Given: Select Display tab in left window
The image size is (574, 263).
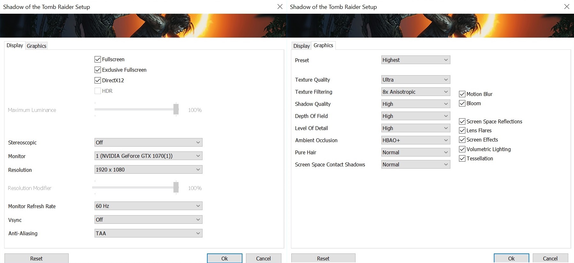Looking at the screenshot, I should pyautogui.click(x=15, y=45).
